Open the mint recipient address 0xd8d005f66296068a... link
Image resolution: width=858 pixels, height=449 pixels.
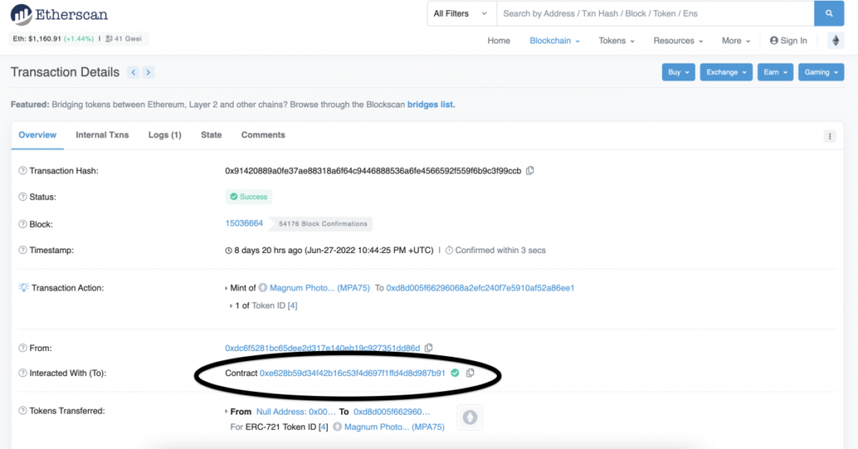click(x=480, y=287)
